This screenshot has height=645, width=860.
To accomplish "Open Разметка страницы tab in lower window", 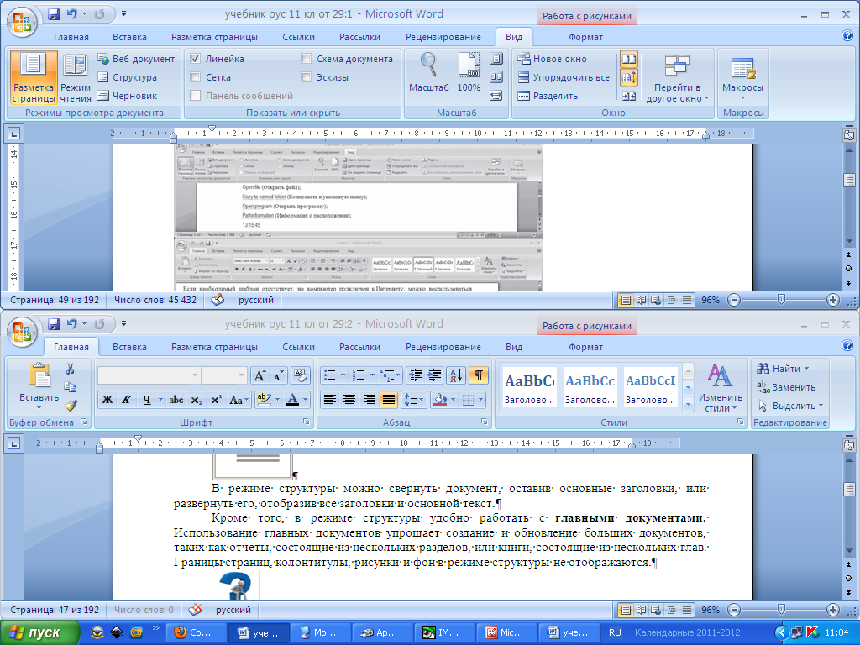I will 214,347.
